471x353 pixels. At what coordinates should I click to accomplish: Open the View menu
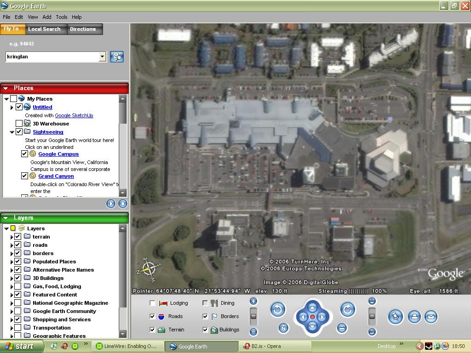point(33,17)
